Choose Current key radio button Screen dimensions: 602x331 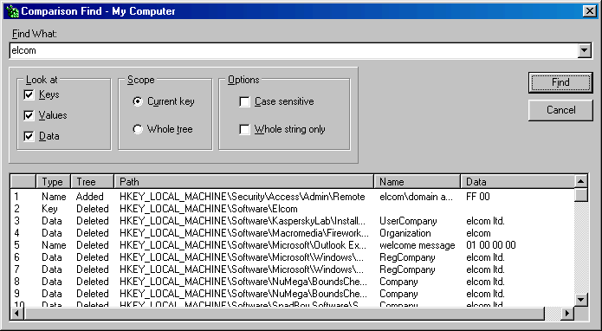click(138, 101)
